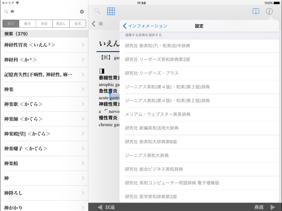Screen dimensions: 282x211
Task: Open search via toolbar magnifier icon
Action: 97,11
